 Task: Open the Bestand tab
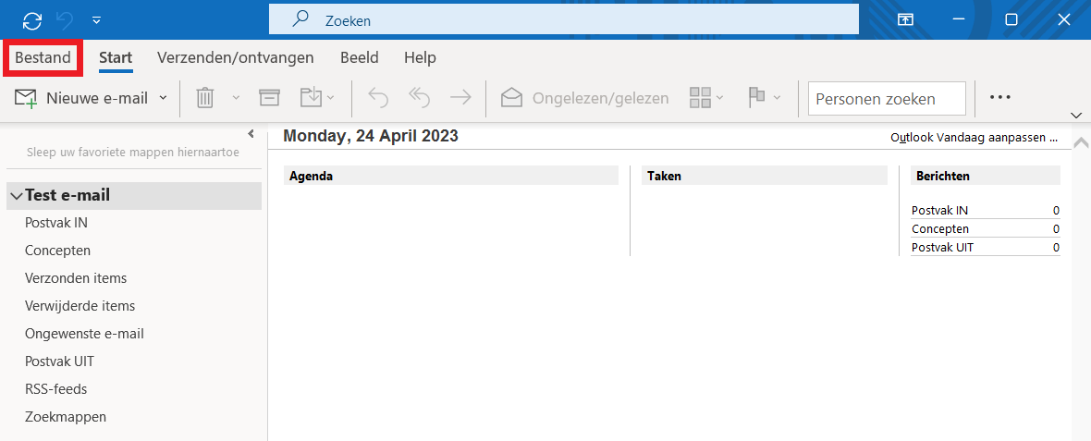(43, 57)
